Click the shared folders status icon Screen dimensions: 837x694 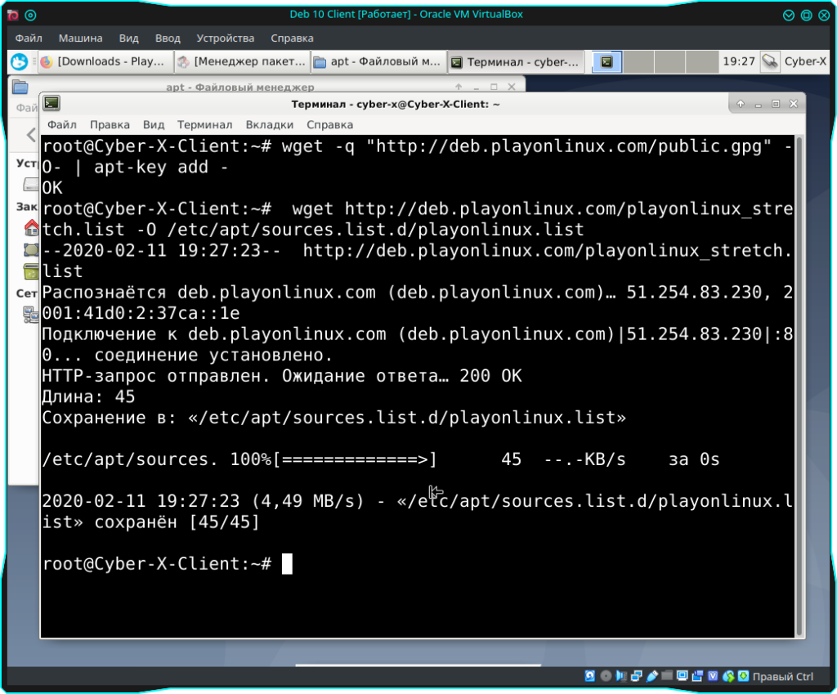point(667,676)
